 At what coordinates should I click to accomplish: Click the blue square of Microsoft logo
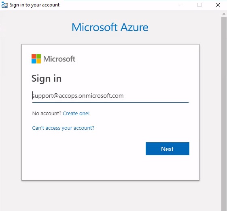[34, 61]
